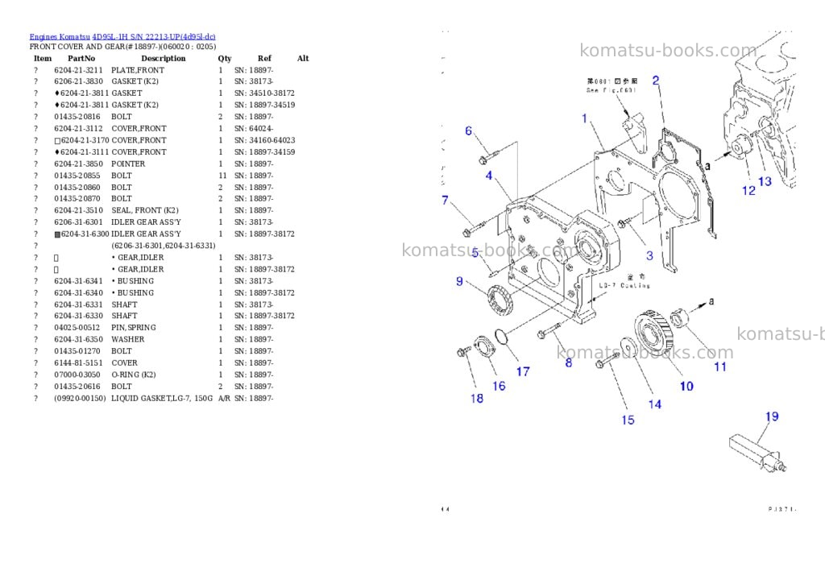Screen dimensions: 825x584
Task: Select part number "01435-20855"
Action: point(77,176)
